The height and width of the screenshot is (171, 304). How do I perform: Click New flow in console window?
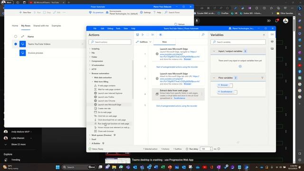[x=25, y=12]
